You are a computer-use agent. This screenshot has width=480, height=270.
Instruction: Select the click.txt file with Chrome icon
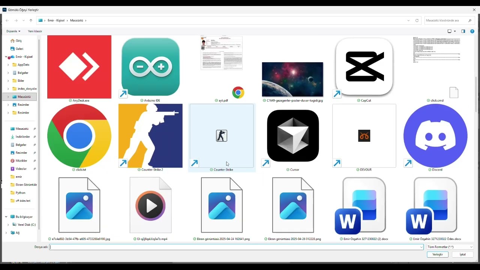pos(79,136)
